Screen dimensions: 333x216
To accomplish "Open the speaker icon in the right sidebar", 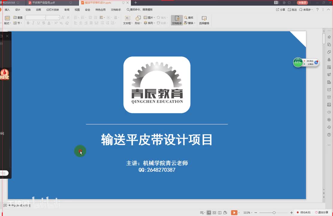I will point(329,112).
